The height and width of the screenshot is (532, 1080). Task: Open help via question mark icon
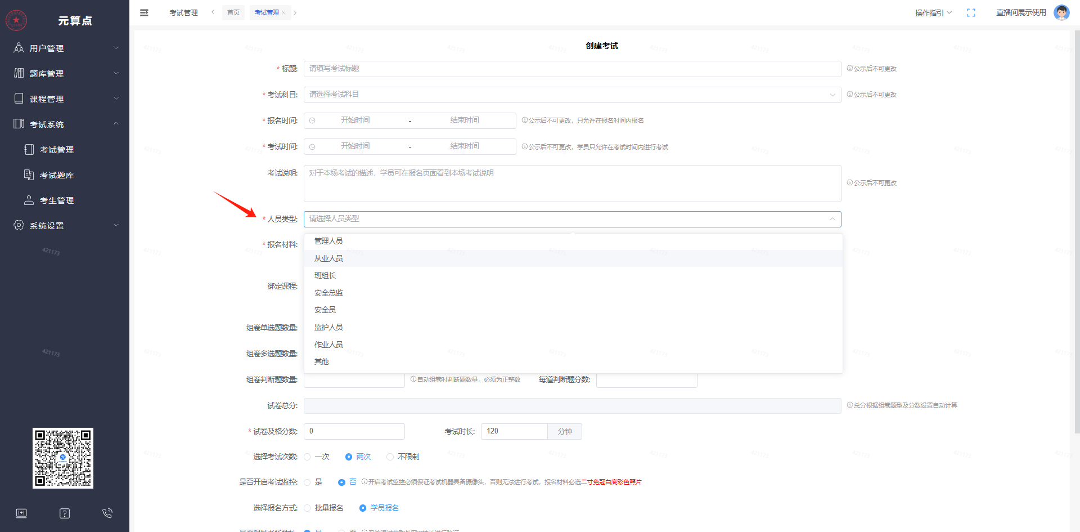[x=65, y=513]
